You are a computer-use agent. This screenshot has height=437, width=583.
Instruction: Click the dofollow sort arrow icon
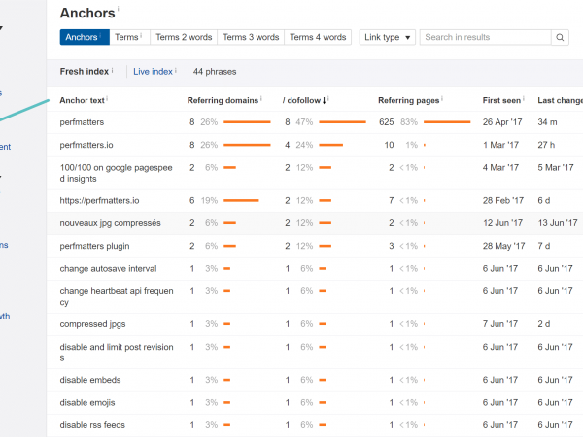click(x=325, y=100)
